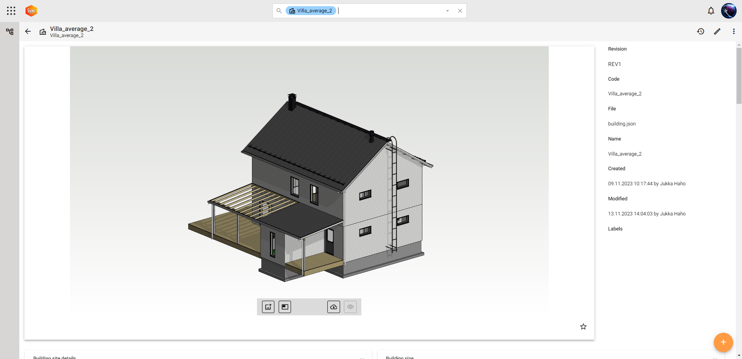This screenshot has width=742, height=359.
Task: Download model with the cloud icon
Action: pyautogui.click(x=334, y=307)
